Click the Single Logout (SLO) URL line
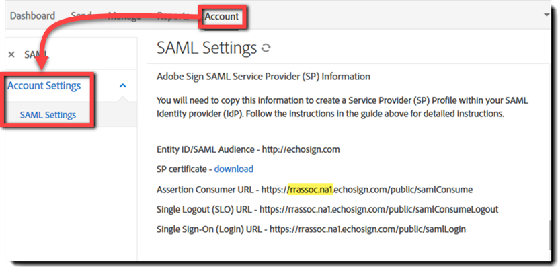The height and width of the screenshot is (267, 558). [x=327, y=209]
